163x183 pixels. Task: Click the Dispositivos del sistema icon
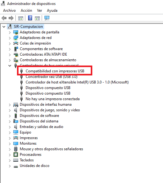16,121
